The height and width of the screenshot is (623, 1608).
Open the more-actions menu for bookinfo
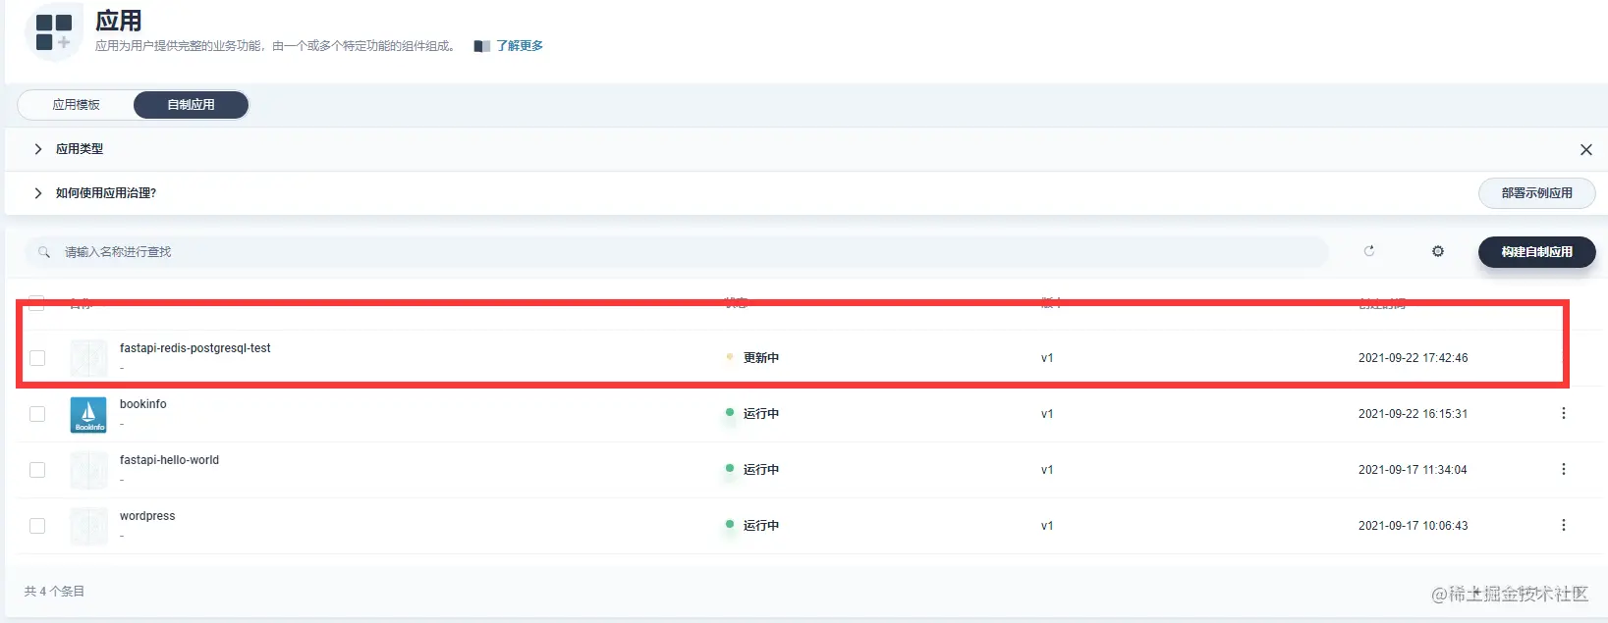click(1564, 413)
